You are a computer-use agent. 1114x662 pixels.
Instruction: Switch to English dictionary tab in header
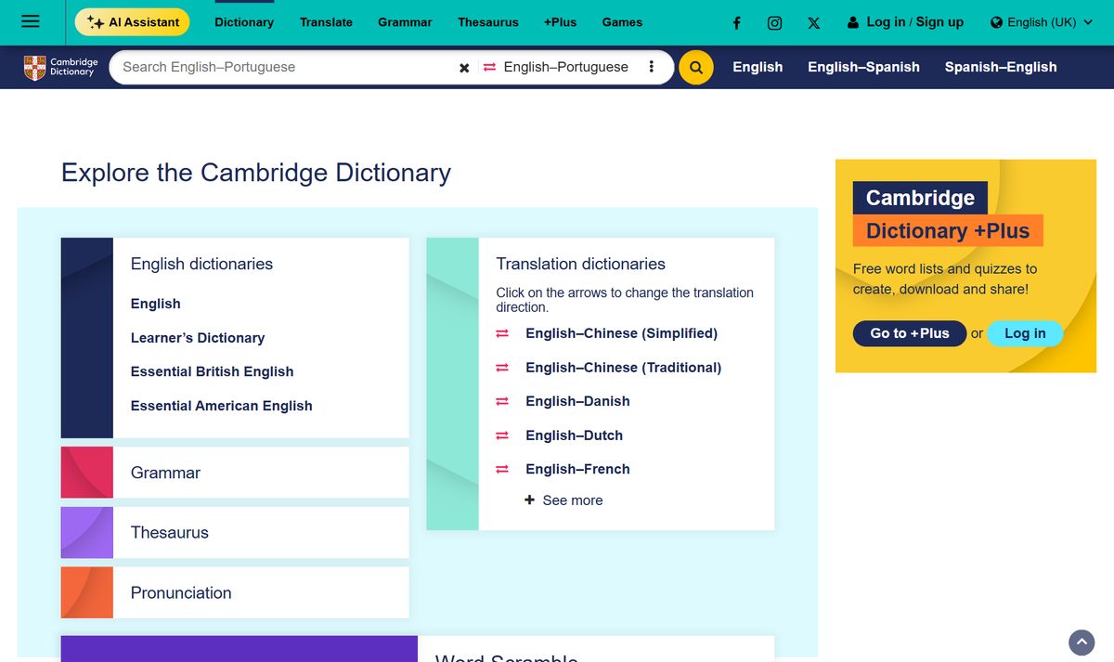[x=758, y=67]
